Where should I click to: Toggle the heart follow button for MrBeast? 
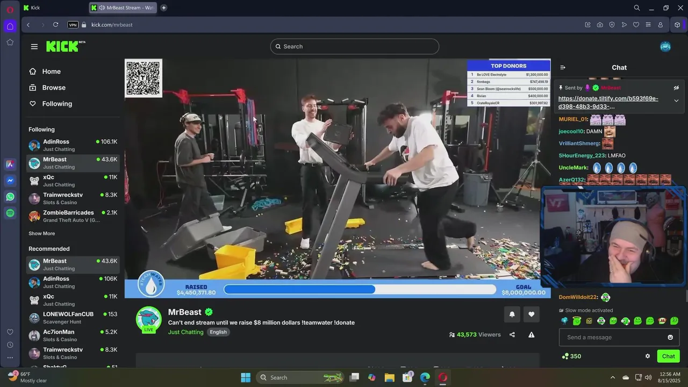[531, 314]
